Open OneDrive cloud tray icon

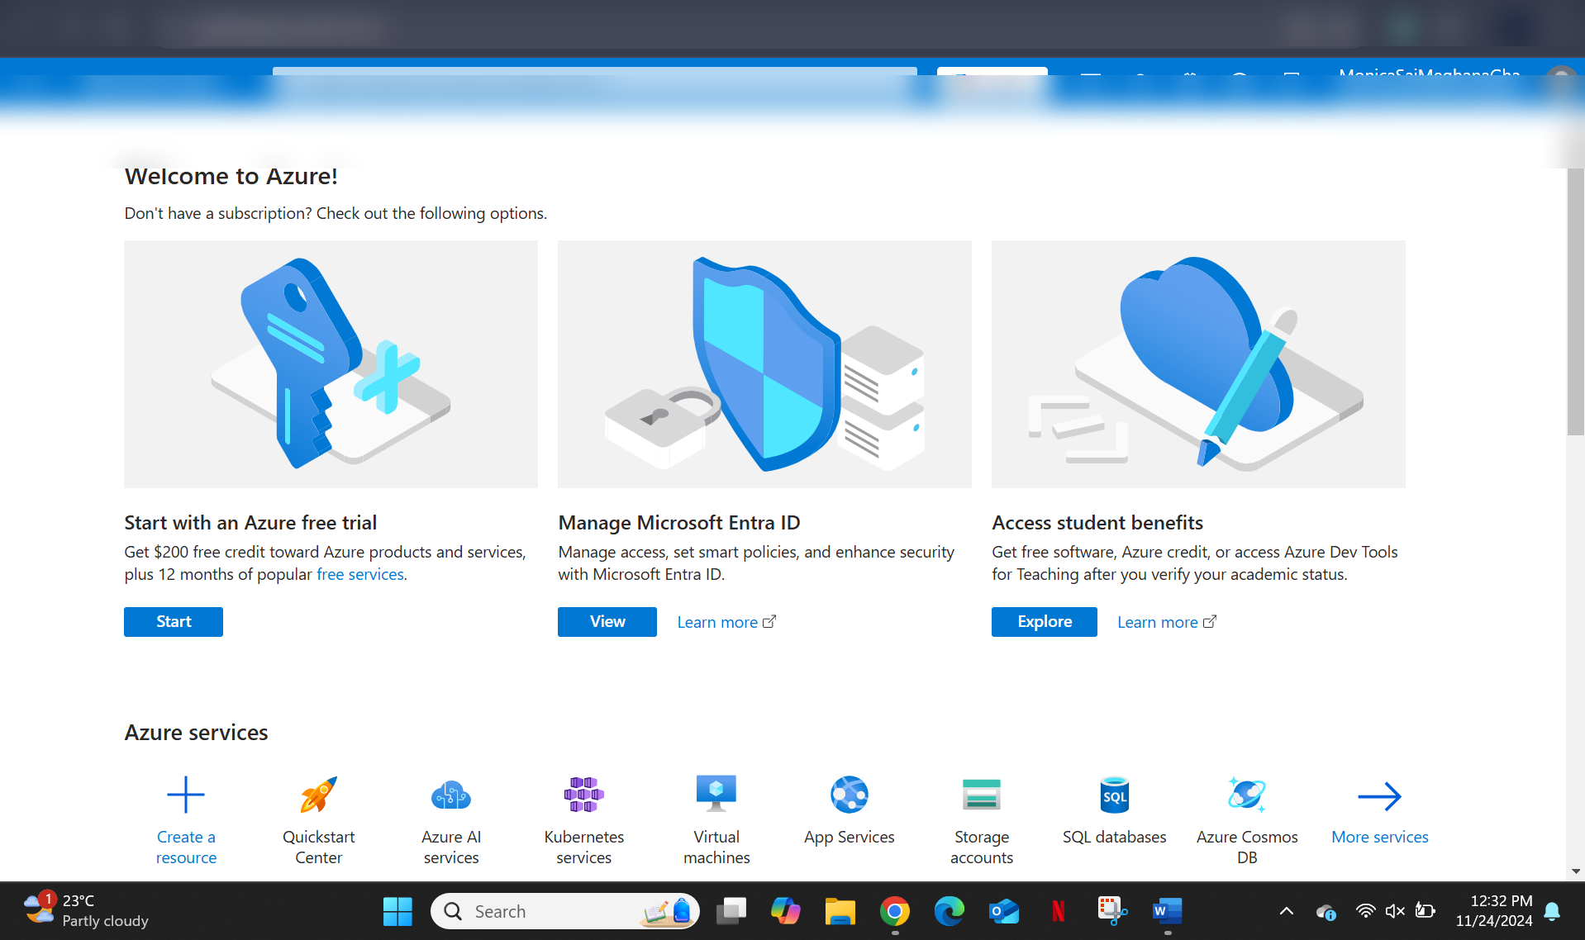pyautogui.click(x=1326, y=911)
